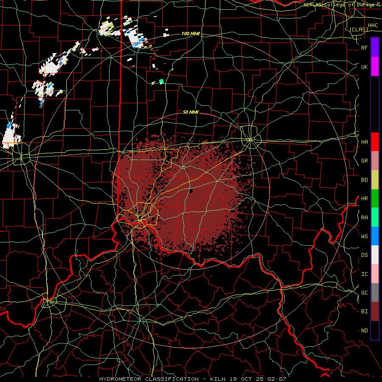The image size is (382, 382).
Task: Click the "HHC" product label
Action: coord(373,25)
